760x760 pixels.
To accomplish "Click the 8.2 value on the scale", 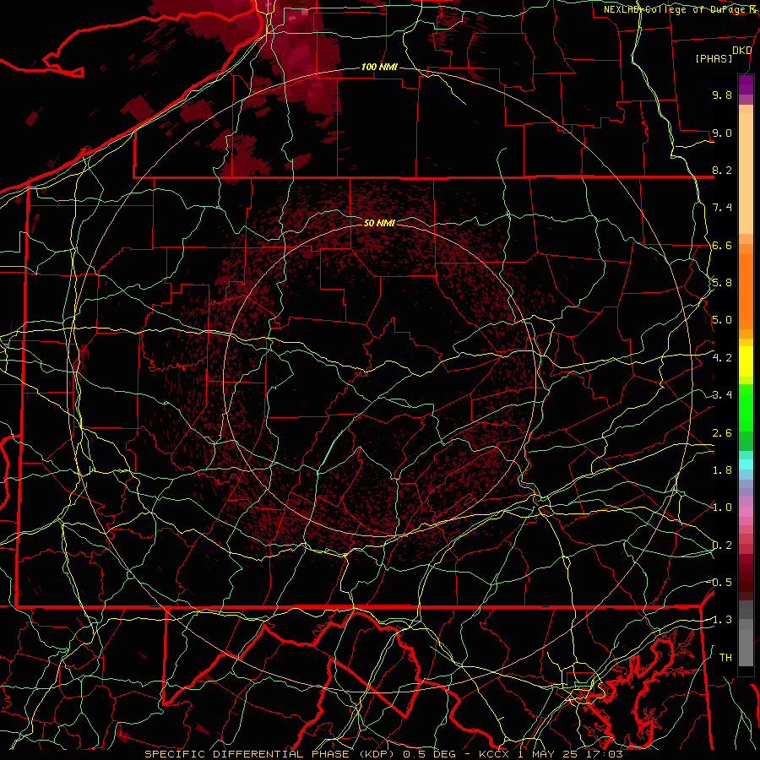I will pyautogui.click(x=722, y=170).
